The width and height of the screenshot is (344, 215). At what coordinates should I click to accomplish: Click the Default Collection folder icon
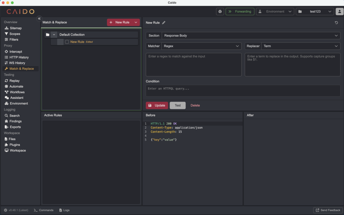pos(48,35)
